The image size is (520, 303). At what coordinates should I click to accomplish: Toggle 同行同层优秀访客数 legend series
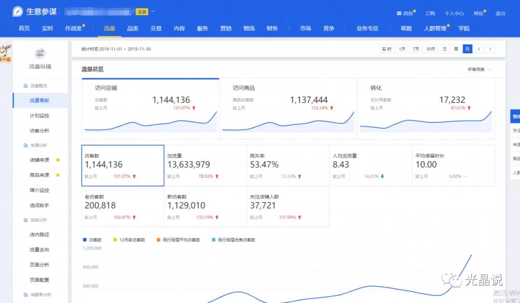point(234,240)
